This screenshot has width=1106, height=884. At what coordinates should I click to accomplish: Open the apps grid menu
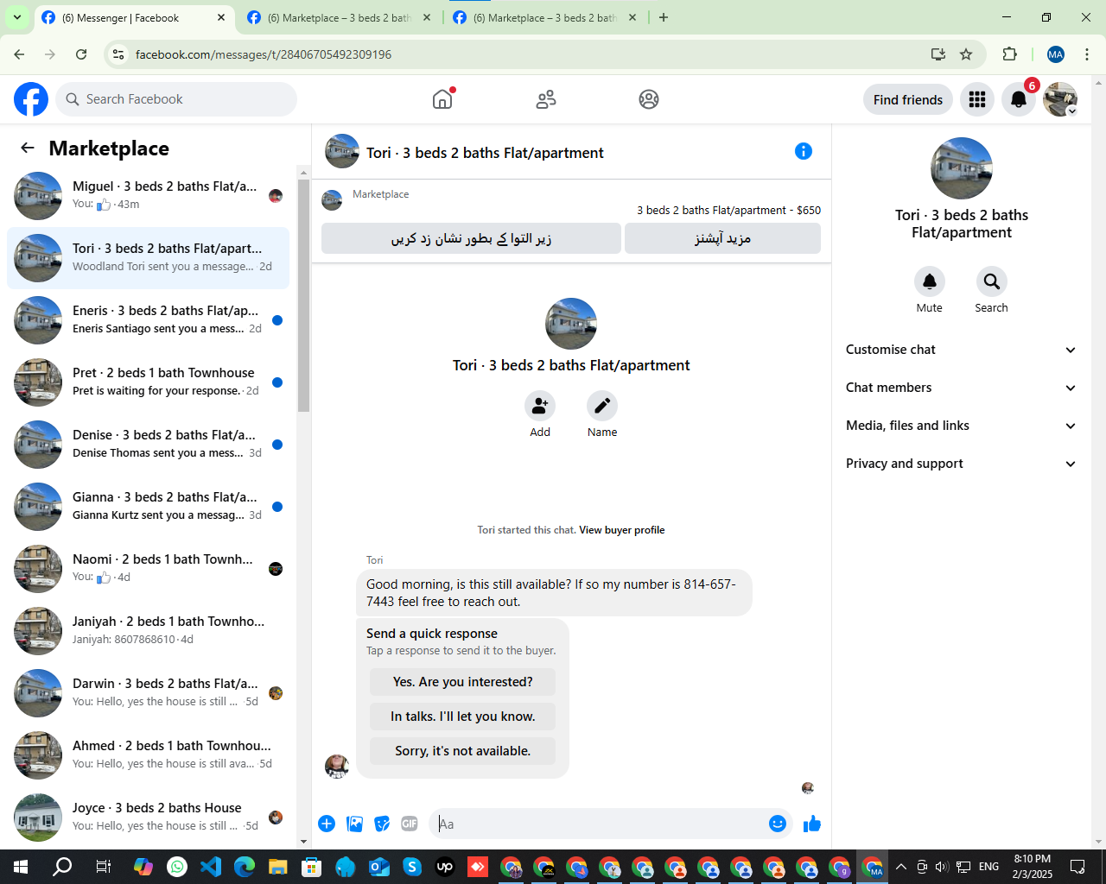click(977, 99)
